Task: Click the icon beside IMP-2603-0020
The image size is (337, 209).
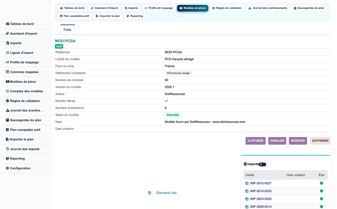Action: (247, 199)
